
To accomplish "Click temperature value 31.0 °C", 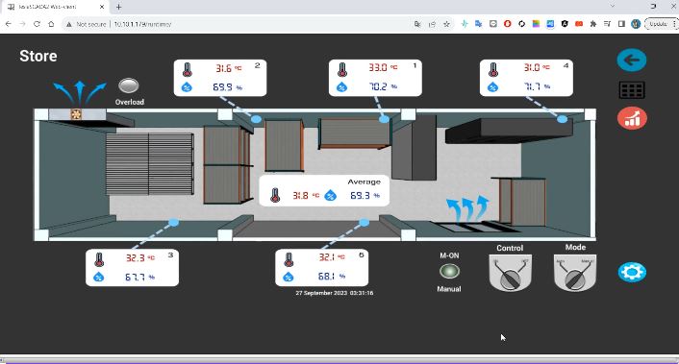I will [x=536, y=67].
